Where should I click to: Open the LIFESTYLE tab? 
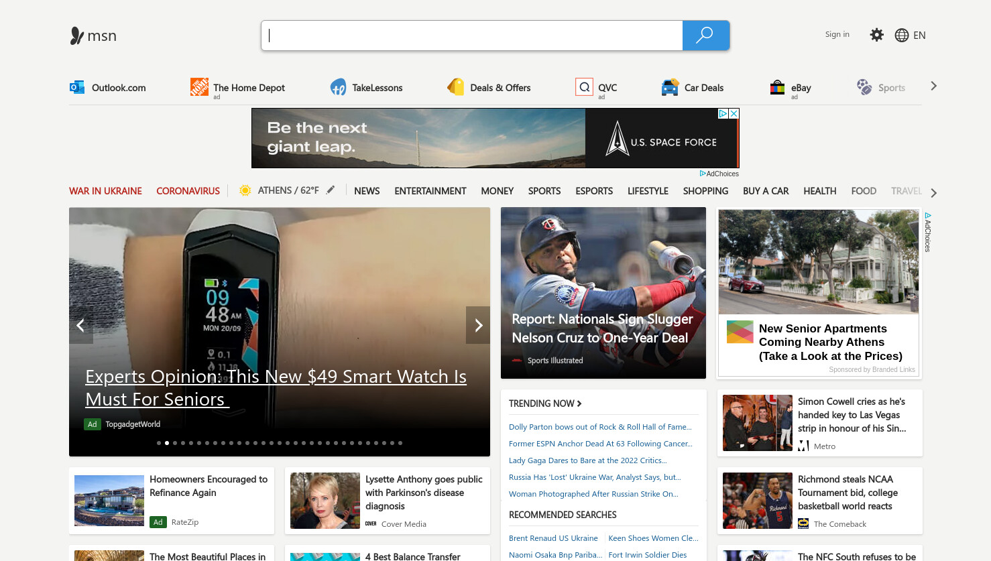pyautogui.click(x=648, y=191)
